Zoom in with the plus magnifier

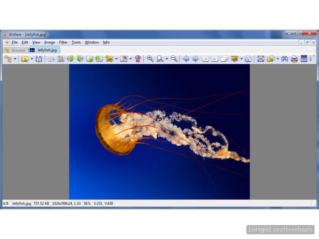point(150,59)
